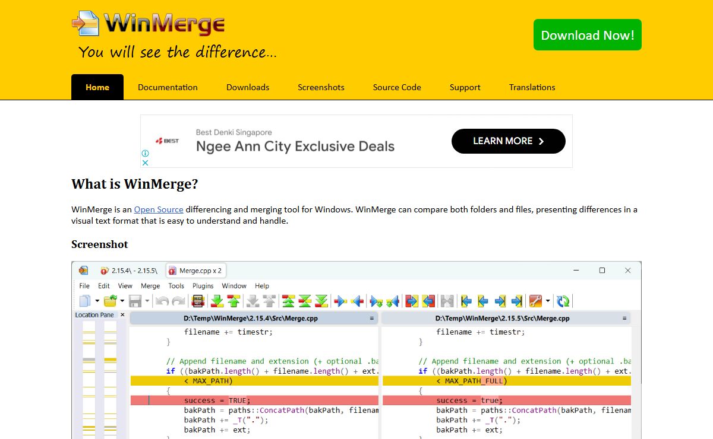Click the Download Now! button

[588, 35]
